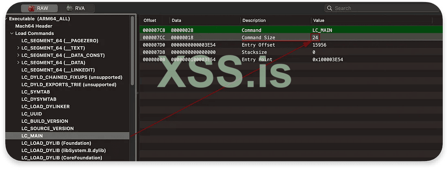Select LC_DYSYMTAB in the tree
Screen dimensions: 448x170
(39, 99)
